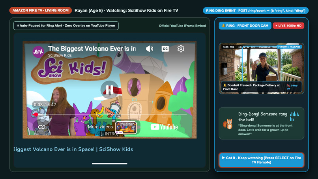Click the 'Doorbell Pressed · Package Delivery' caption
The height and width of the screenshot is (179, 318).
coord(251,87)
